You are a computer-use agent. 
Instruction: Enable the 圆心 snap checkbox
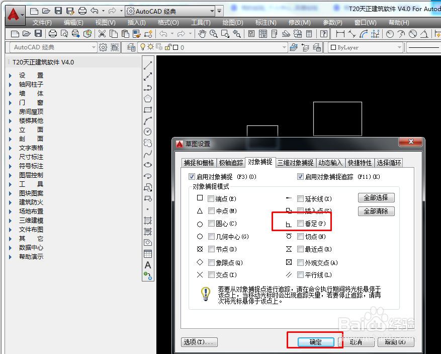[x=211, y=223]
